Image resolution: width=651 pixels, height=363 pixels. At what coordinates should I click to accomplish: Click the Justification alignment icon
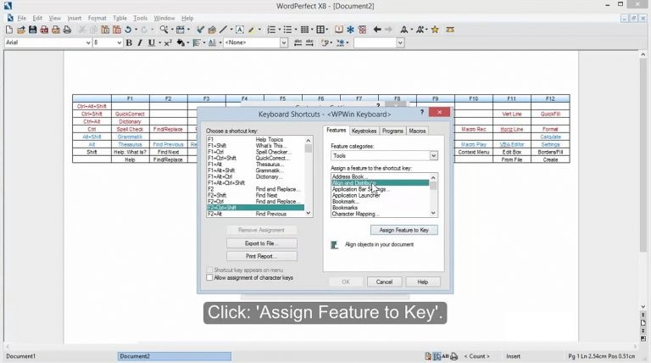(x=197, y=42)
